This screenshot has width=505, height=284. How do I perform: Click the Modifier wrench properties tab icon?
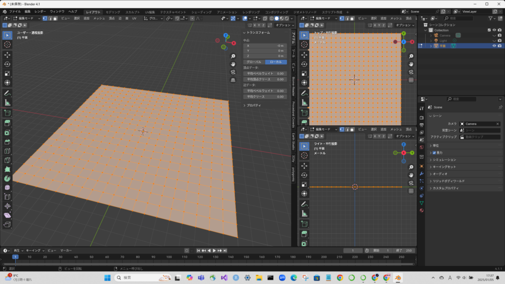422,174
